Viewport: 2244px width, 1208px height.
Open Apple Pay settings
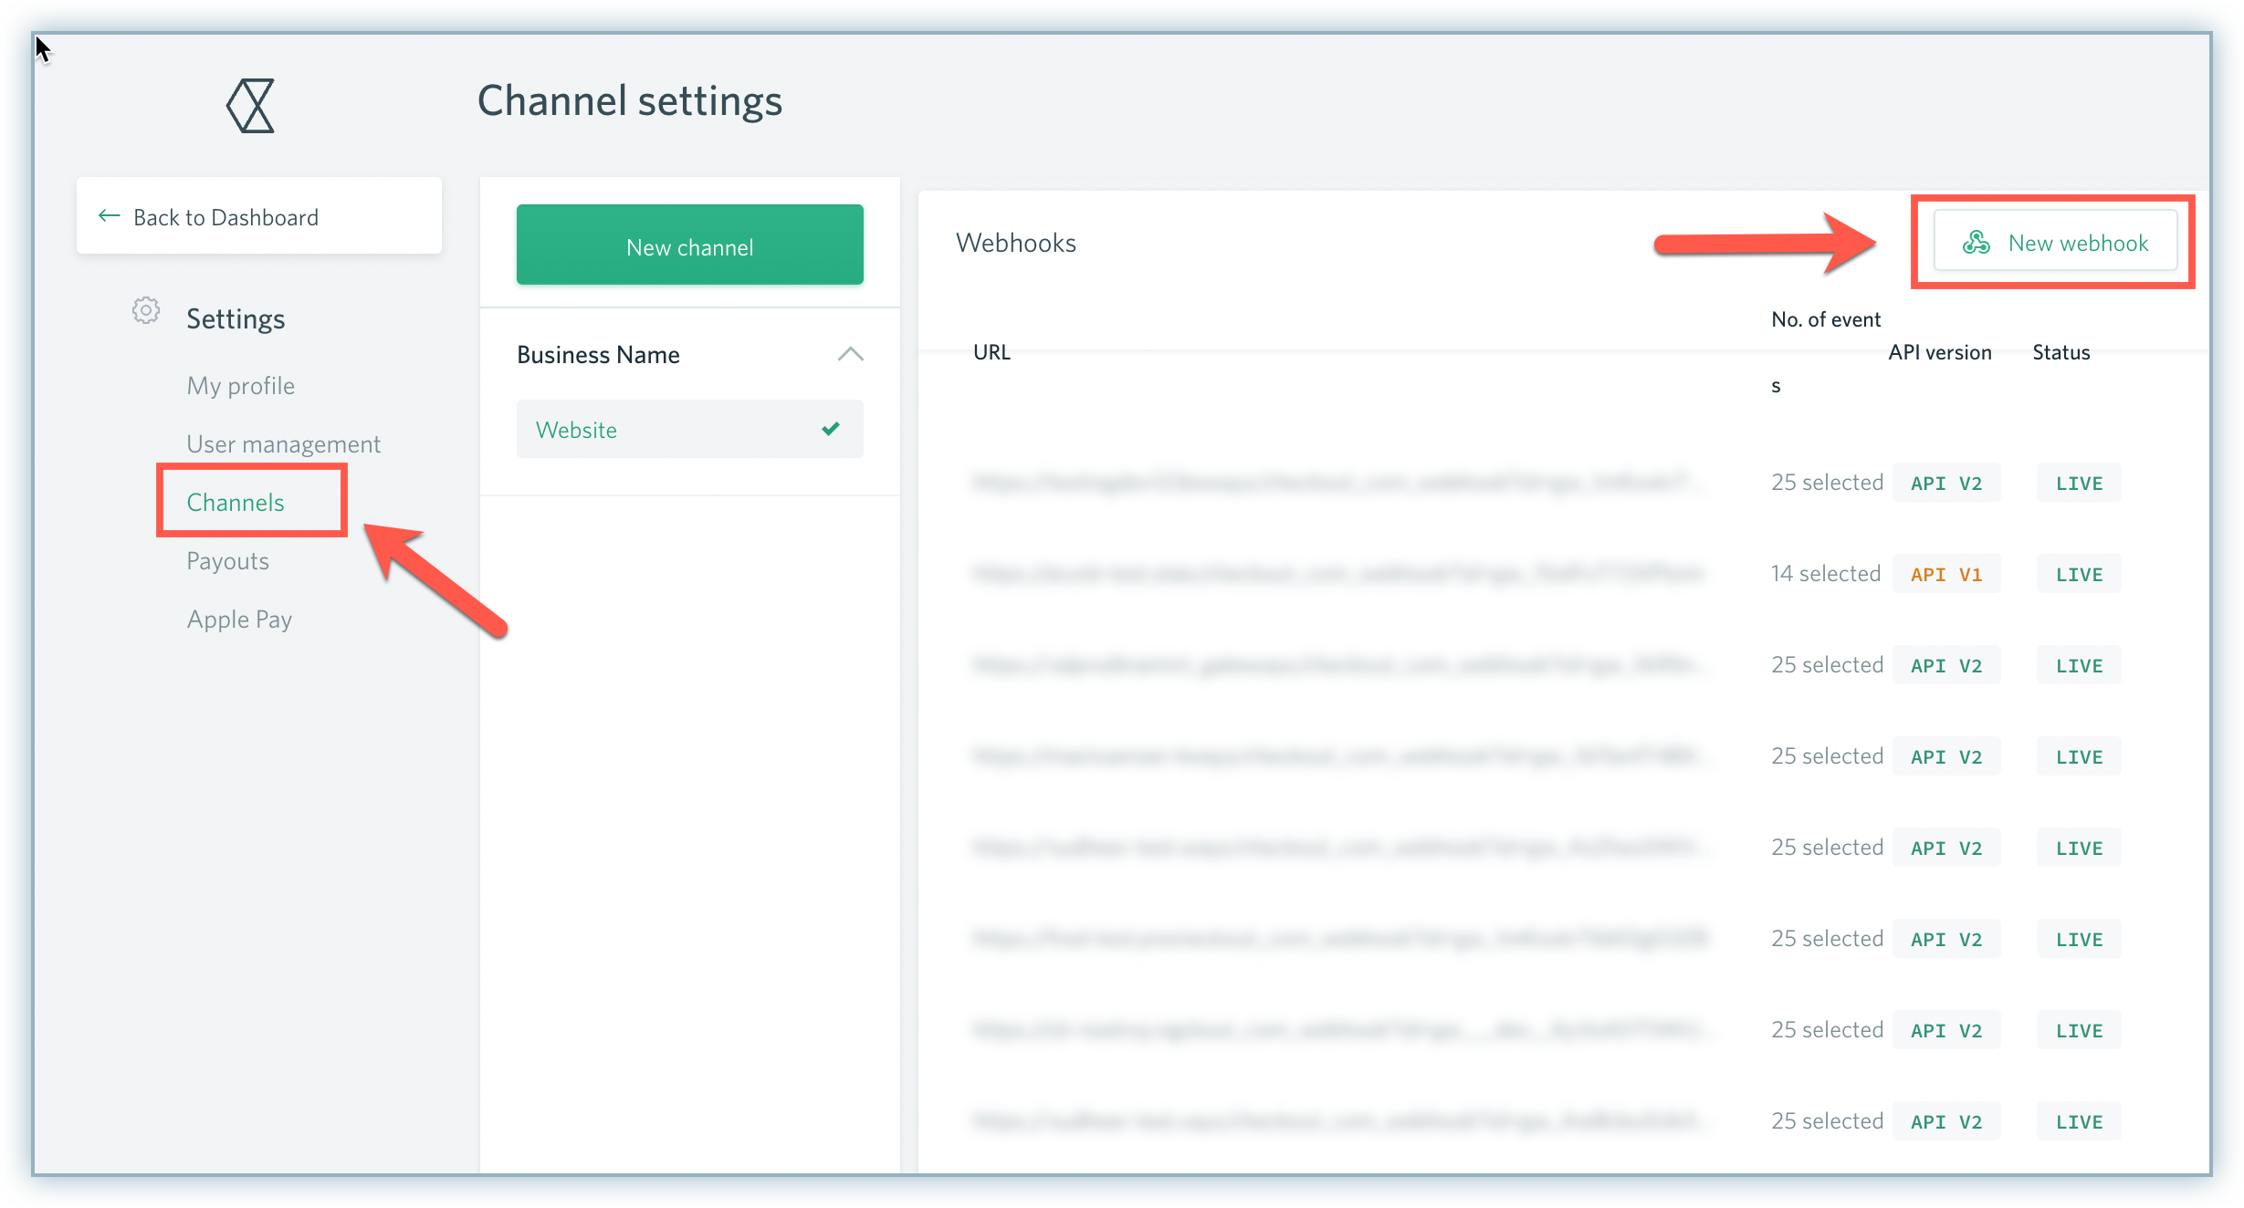click(x=239, y=620)
